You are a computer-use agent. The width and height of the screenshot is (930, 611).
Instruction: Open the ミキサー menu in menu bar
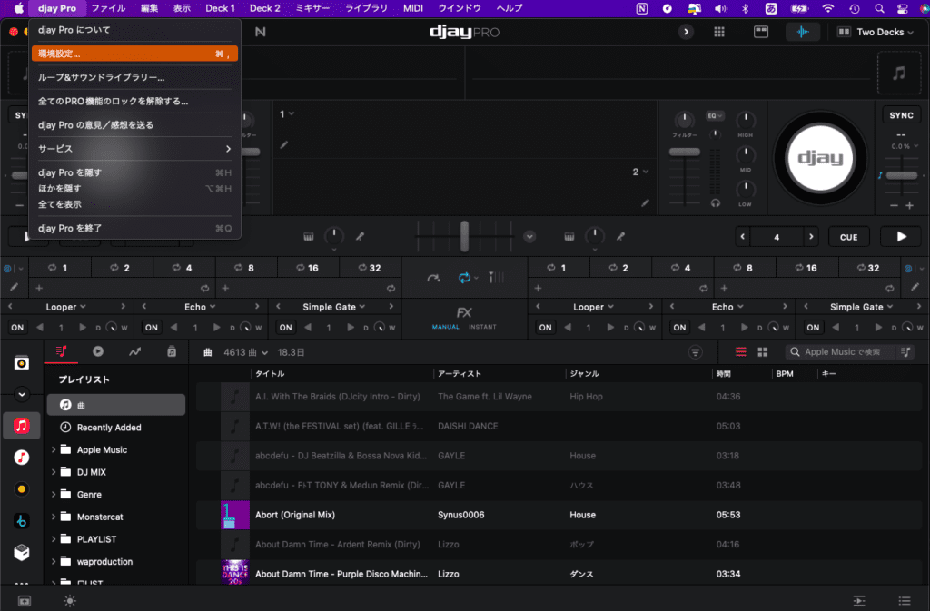tap(312, 8)
